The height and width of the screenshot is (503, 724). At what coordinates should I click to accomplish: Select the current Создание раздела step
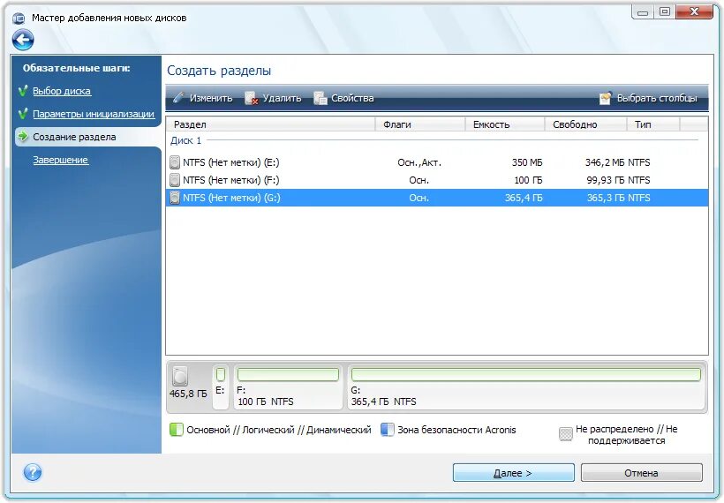[74, 137]
